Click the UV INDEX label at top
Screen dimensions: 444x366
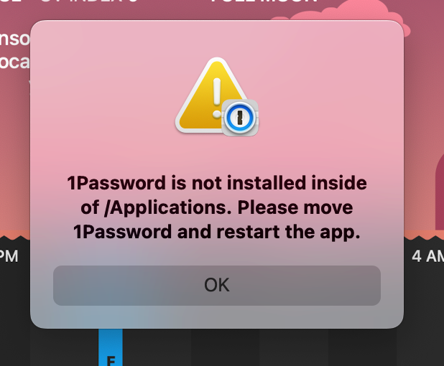pos(90,1)
